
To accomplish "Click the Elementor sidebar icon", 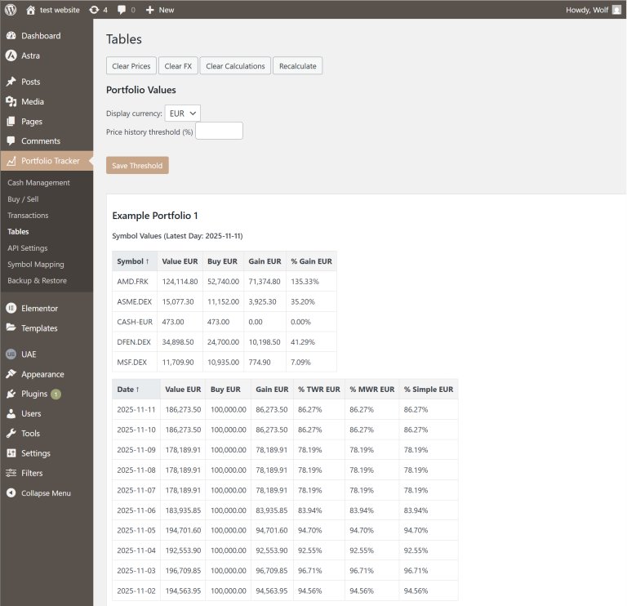I will (11, 309).
